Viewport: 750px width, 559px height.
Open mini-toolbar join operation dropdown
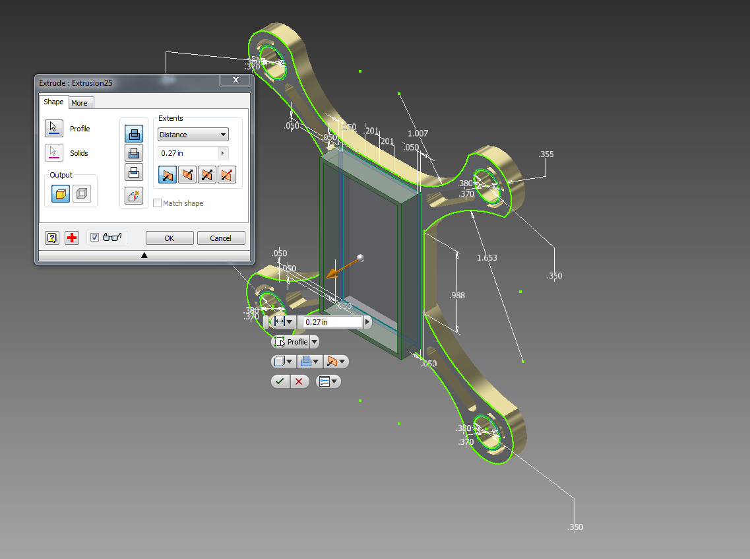click(x=310, y=362)
